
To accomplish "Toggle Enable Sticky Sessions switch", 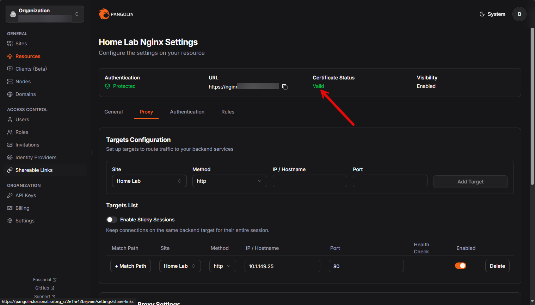I will 112,220.
